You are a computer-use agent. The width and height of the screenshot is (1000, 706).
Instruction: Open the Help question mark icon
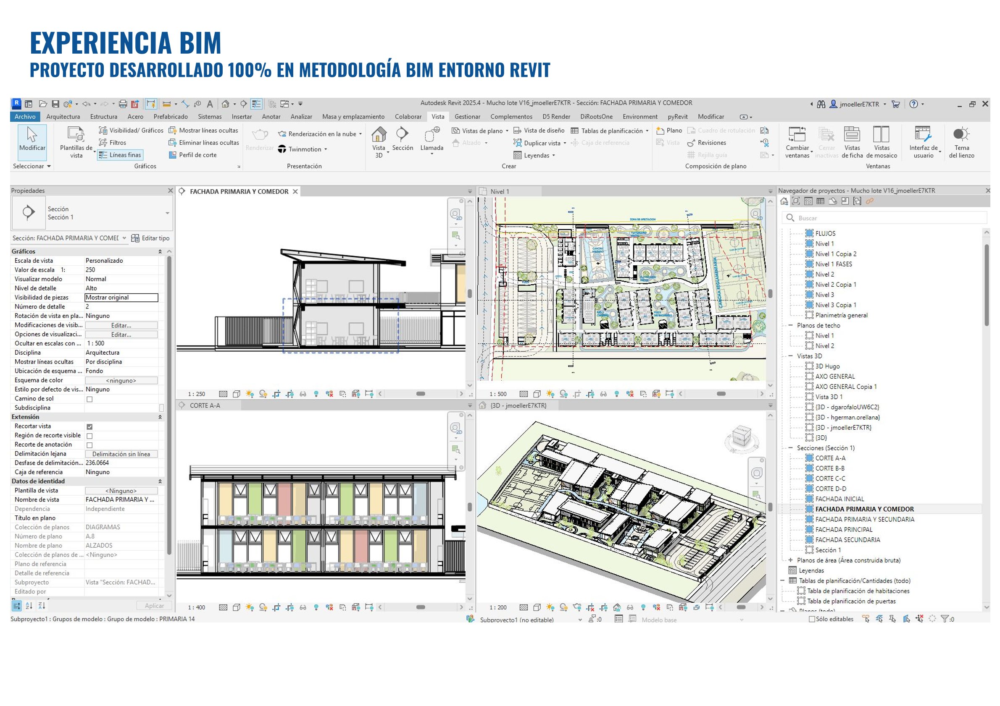tap(914, 104)
